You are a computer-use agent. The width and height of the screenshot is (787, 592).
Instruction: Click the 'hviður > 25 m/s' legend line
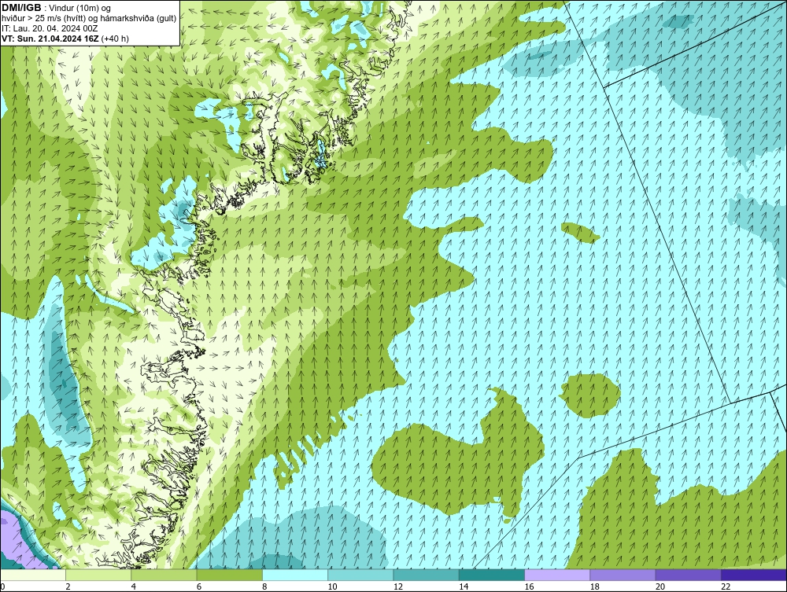89,18
